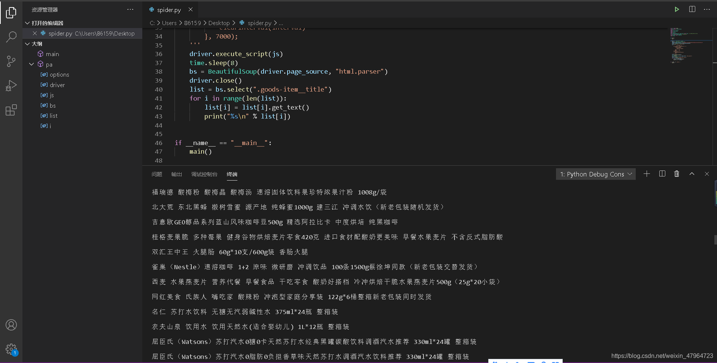The height and width of the screenshot is (363, 717).
Task: Click terminal output line 农夫山泉 饮用水
Action: click(x=250, y=327)
